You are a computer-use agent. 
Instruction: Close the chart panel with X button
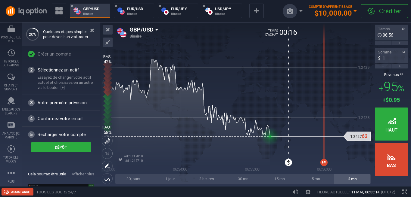(108, 30)
